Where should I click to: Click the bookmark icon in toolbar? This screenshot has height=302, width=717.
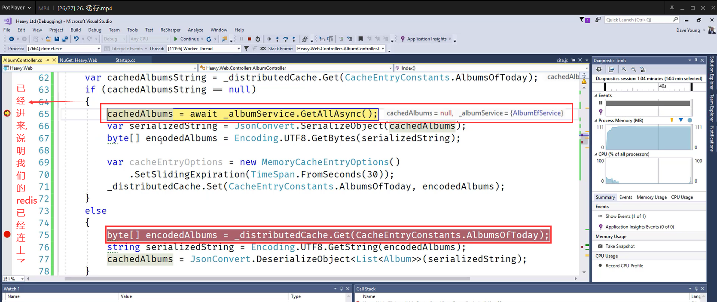pyautogui.click(x=360, y=39)
